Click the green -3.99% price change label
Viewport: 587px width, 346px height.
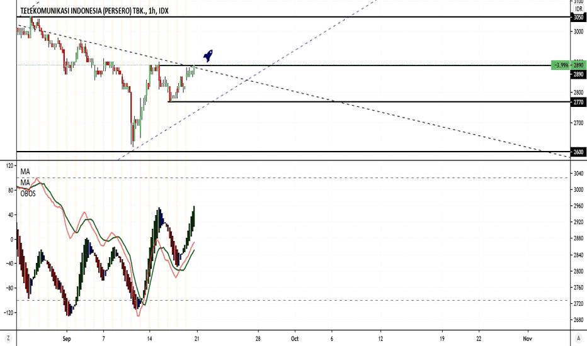[x=561, y=65]
